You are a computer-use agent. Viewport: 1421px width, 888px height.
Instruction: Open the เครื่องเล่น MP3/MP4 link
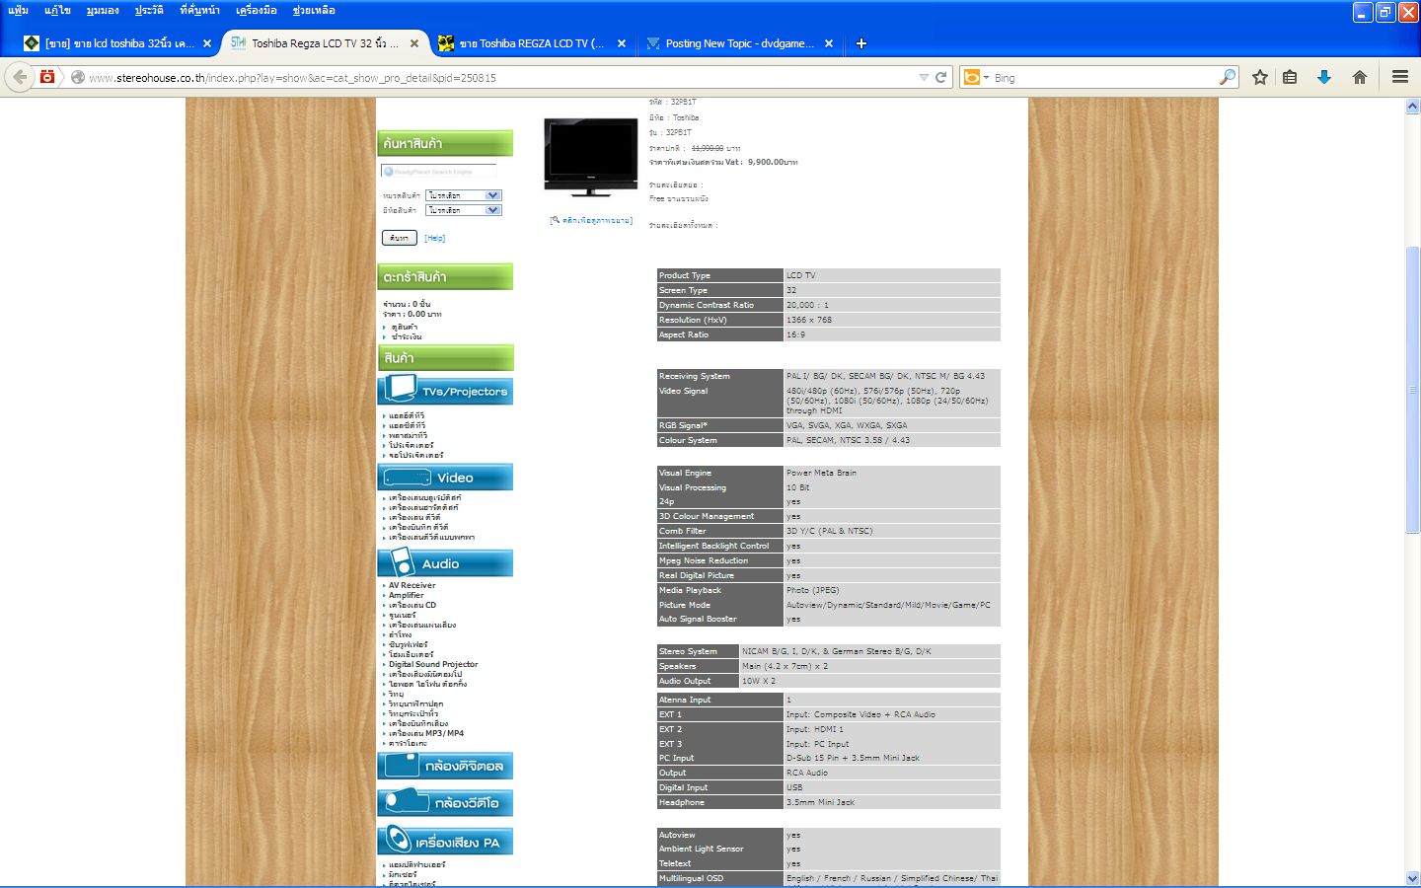click(425, 733)
